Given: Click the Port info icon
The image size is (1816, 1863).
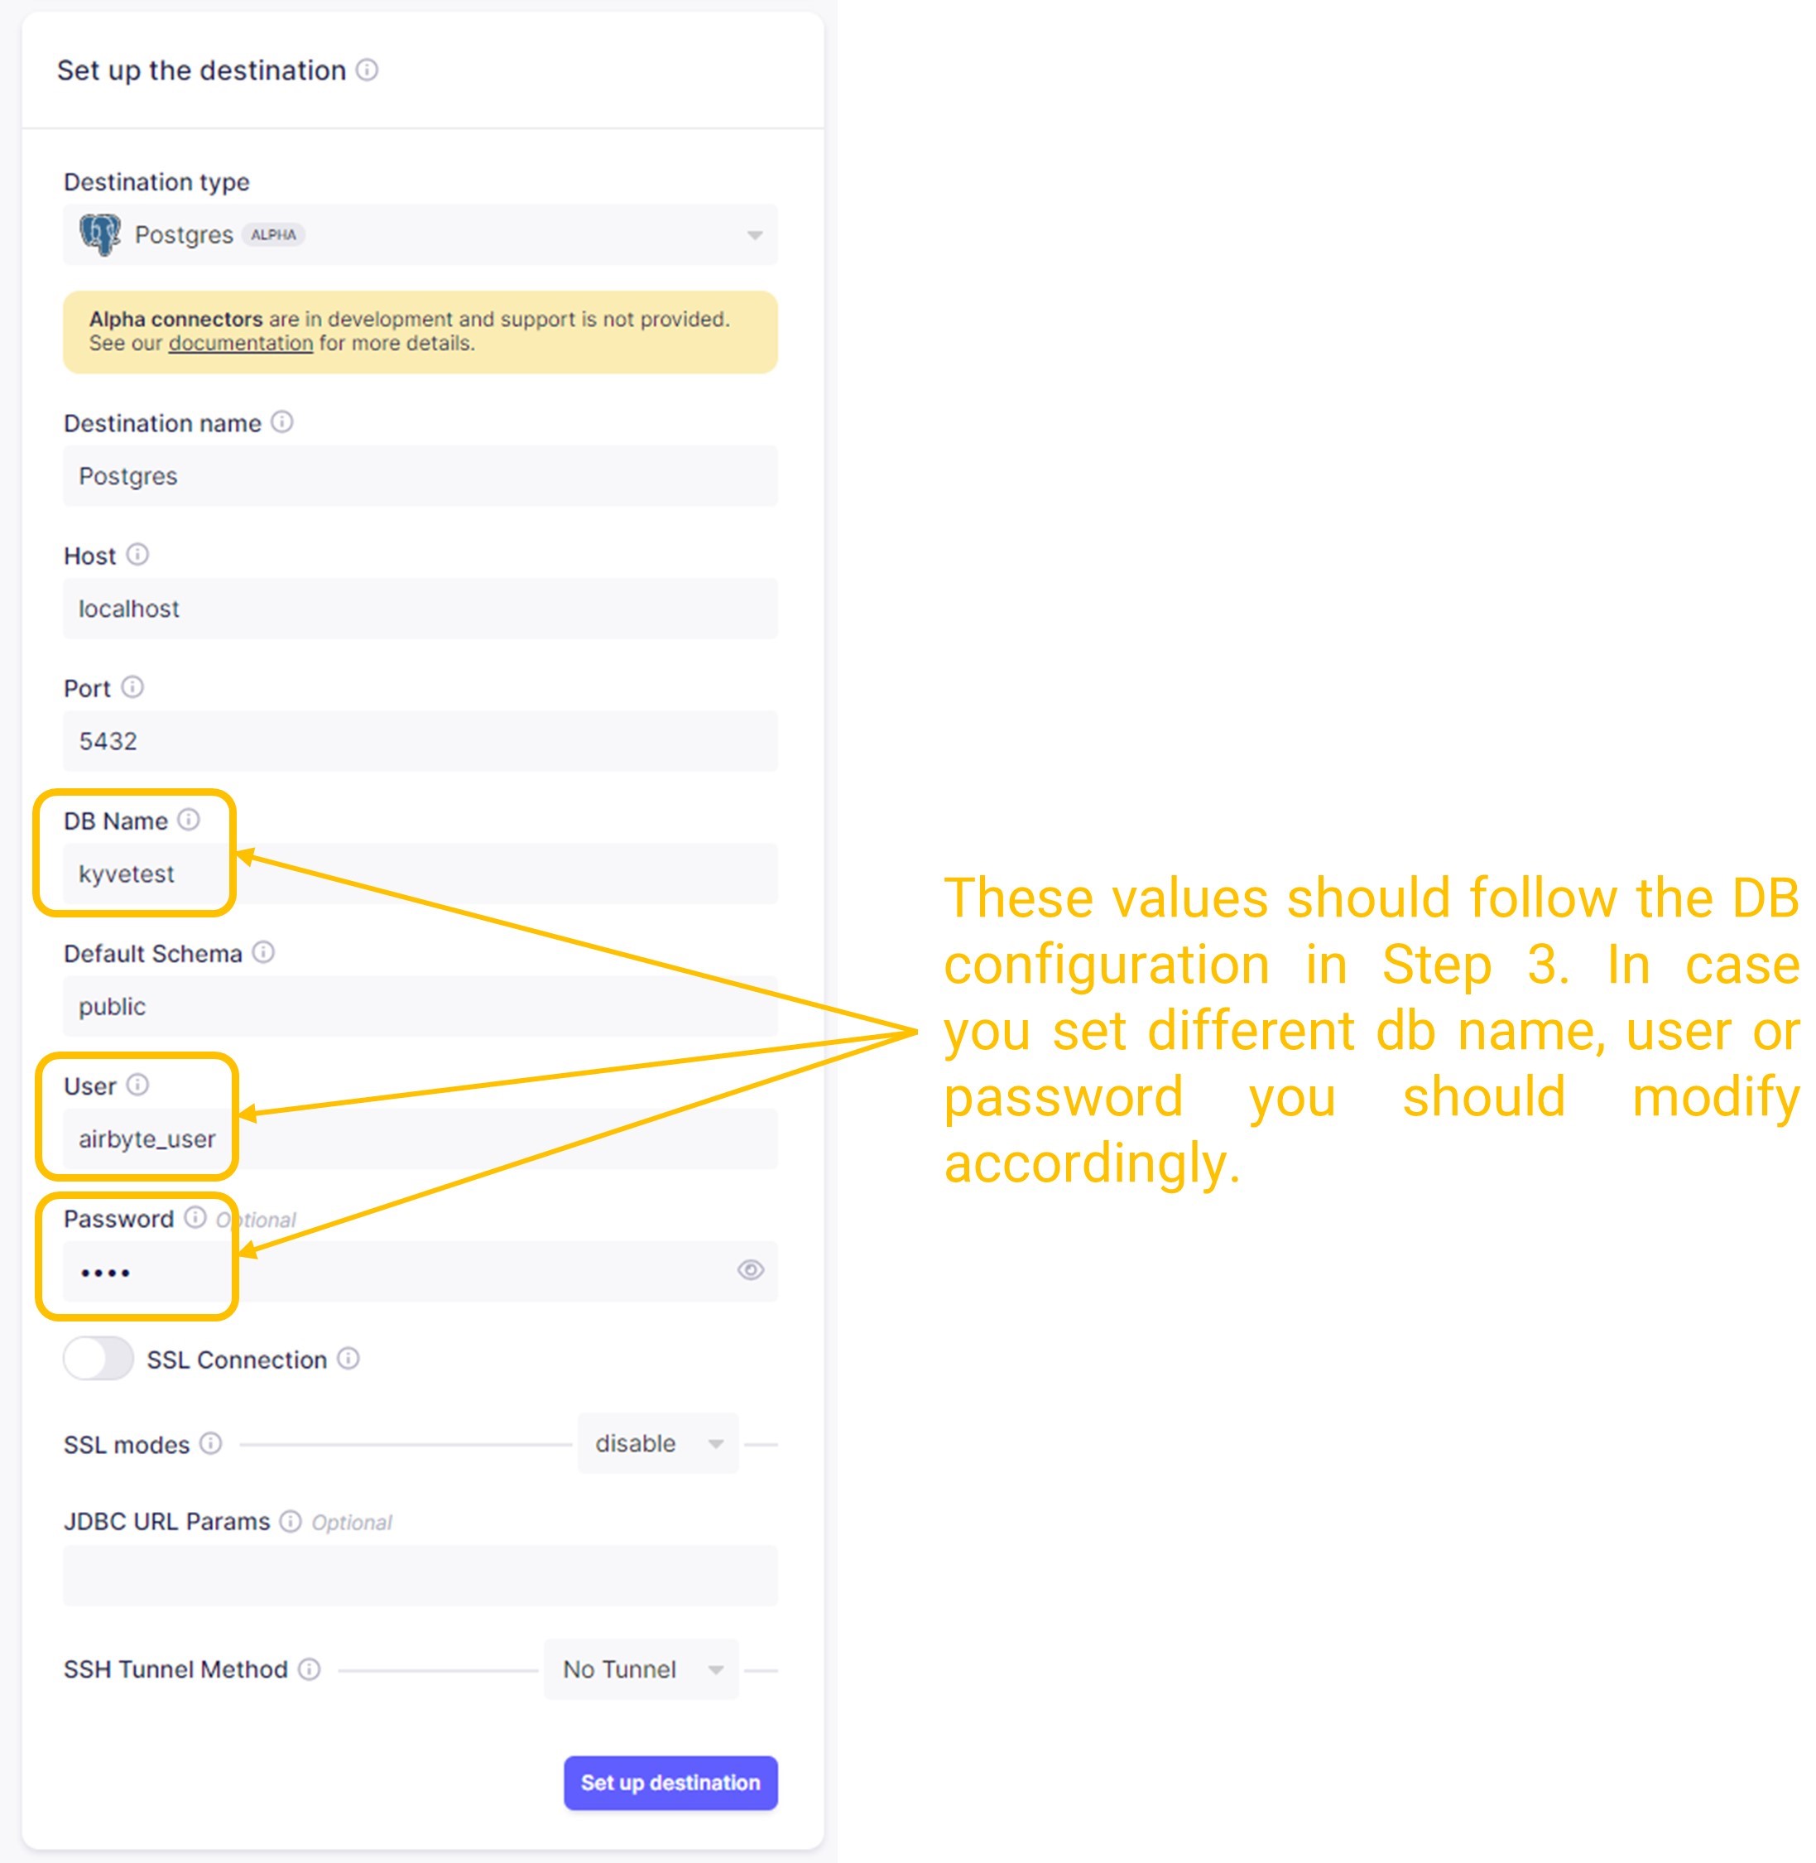Looking at the screenshot, I should click(x=132, y=686).
